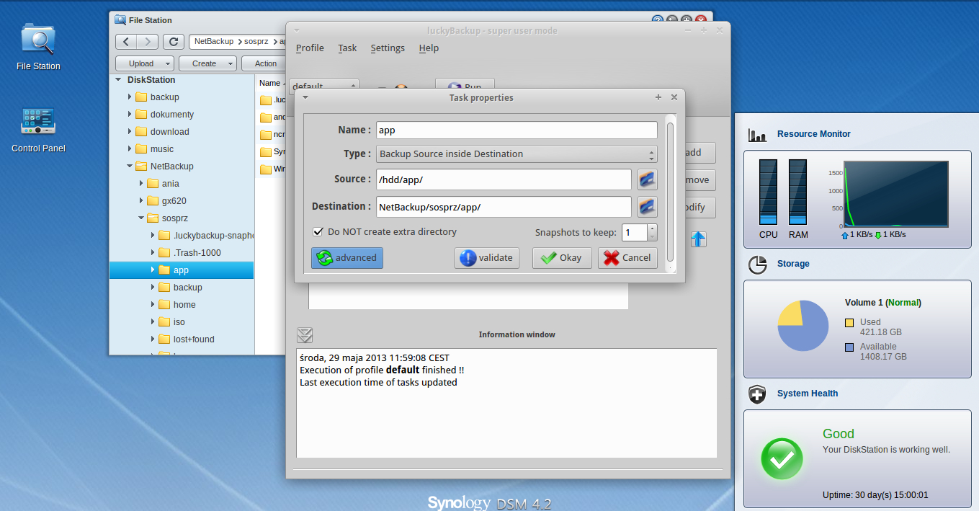Browse for the Source folder
This screenshot has height=511, width=979.
point(647,179)
